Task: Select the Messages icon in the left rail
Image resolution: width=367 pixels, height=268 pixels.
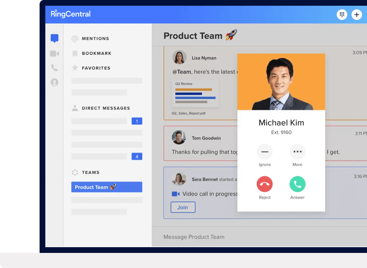Action: pyautogui.click(x=54, y=38)
